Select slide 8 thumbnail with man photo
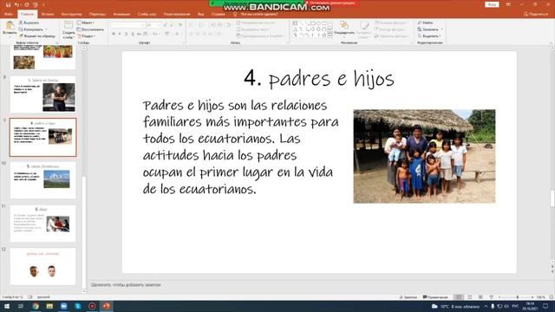This screenshot has height=312, width=555. point(42,94)
